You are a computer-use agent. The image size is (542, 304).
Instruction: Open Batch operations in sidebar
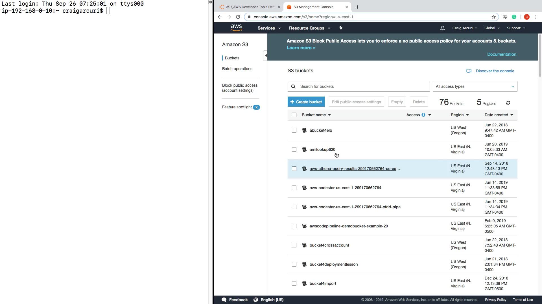tap(237, 69)
